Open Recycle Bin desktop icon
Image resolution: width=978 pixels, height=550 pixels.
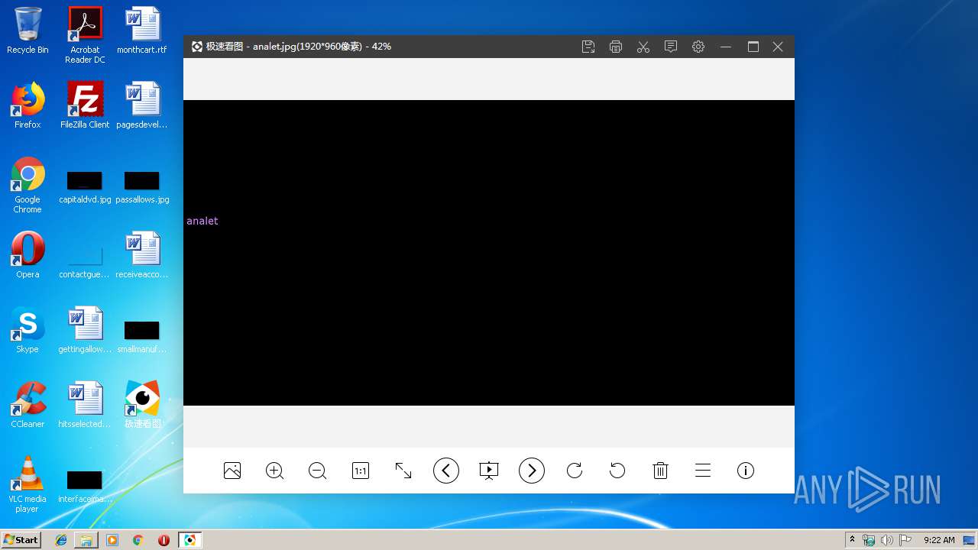[28, 31]
